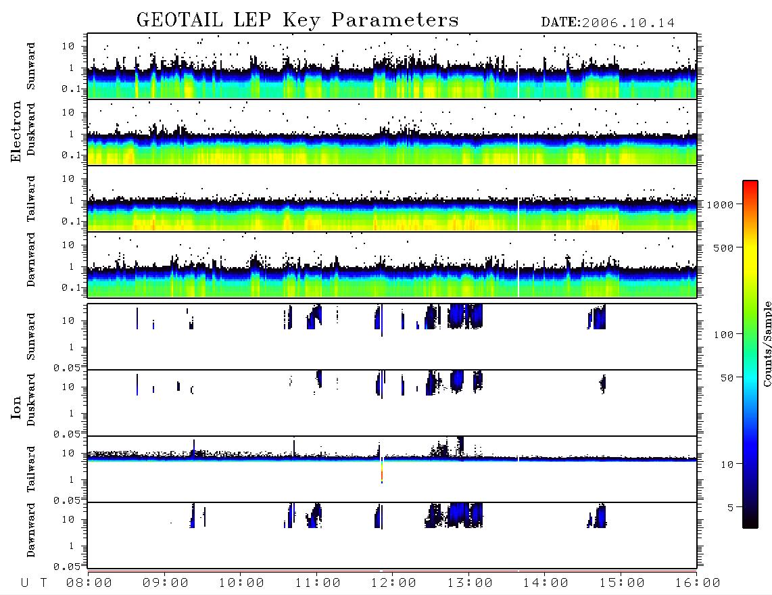Click the GEOTAIL LEP Key Parameters title

pos(297,20)
